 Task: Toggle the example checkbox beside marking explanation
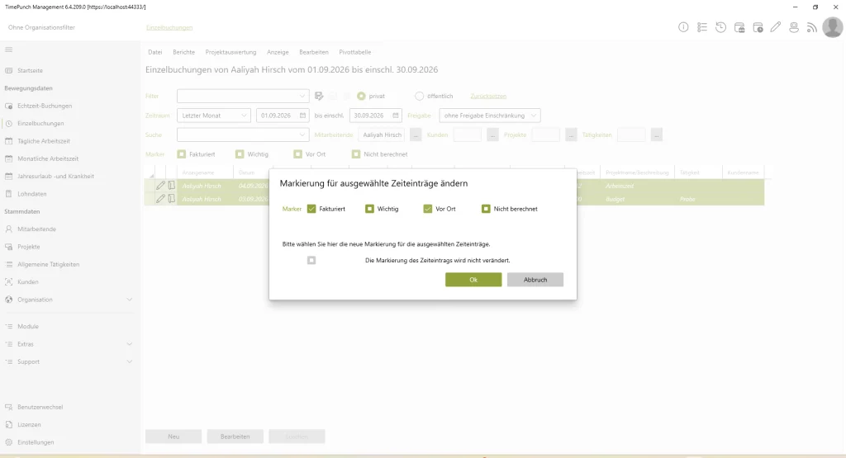(311, 260)
